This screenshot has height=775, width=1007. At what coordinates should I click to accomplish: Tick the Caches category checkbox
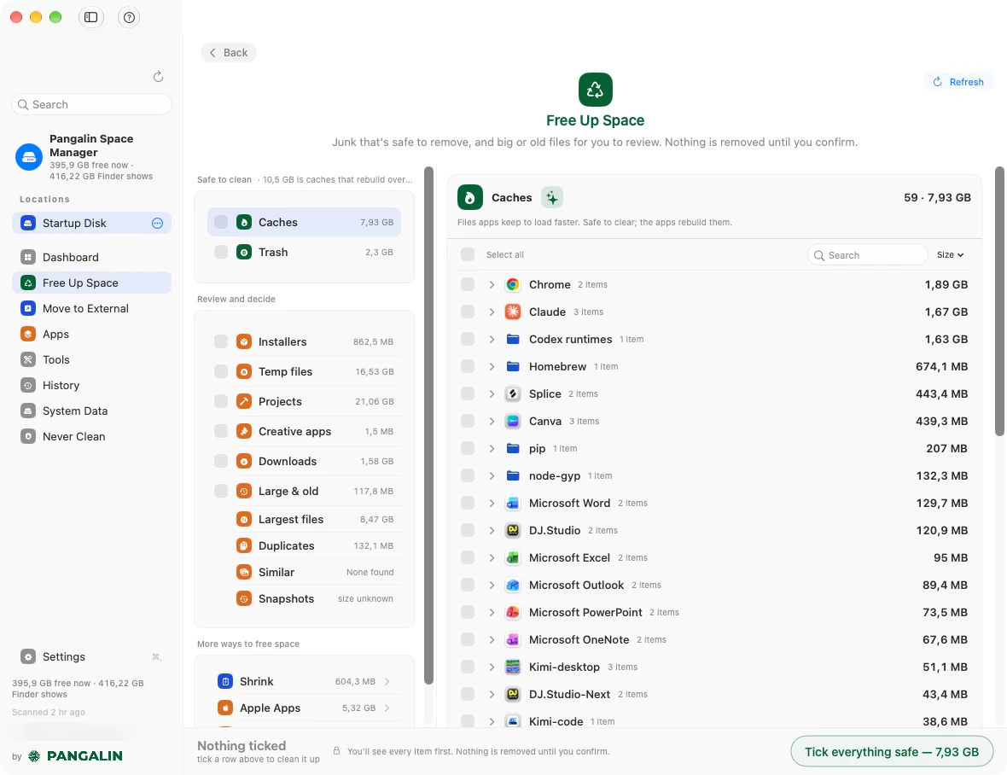coord(221,222)
